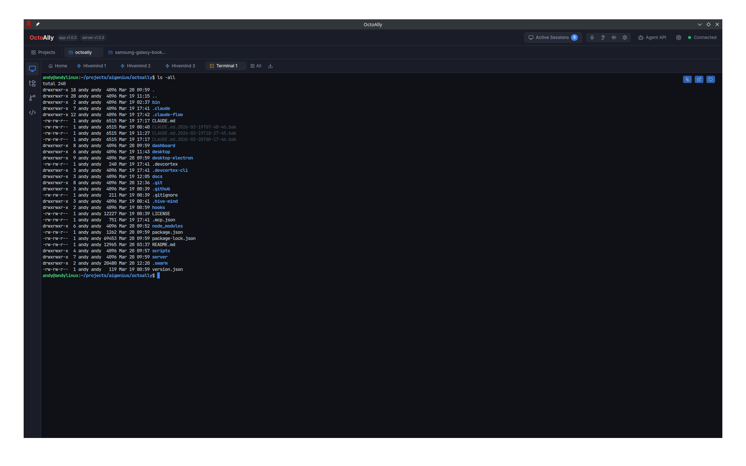Click the download icon in the tab bar
This screenshot has width=746, height=466.
pos(270,66)
